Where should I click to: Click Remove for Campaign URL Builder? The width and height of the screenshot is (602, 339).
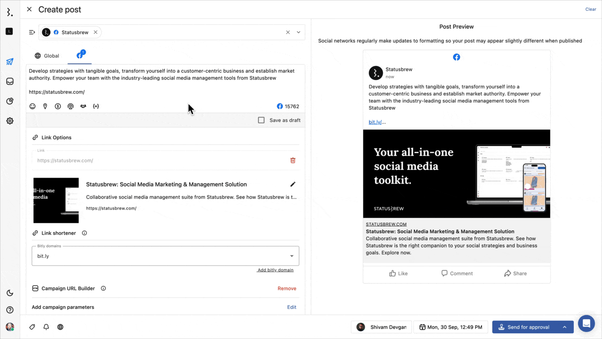(287, 289)
